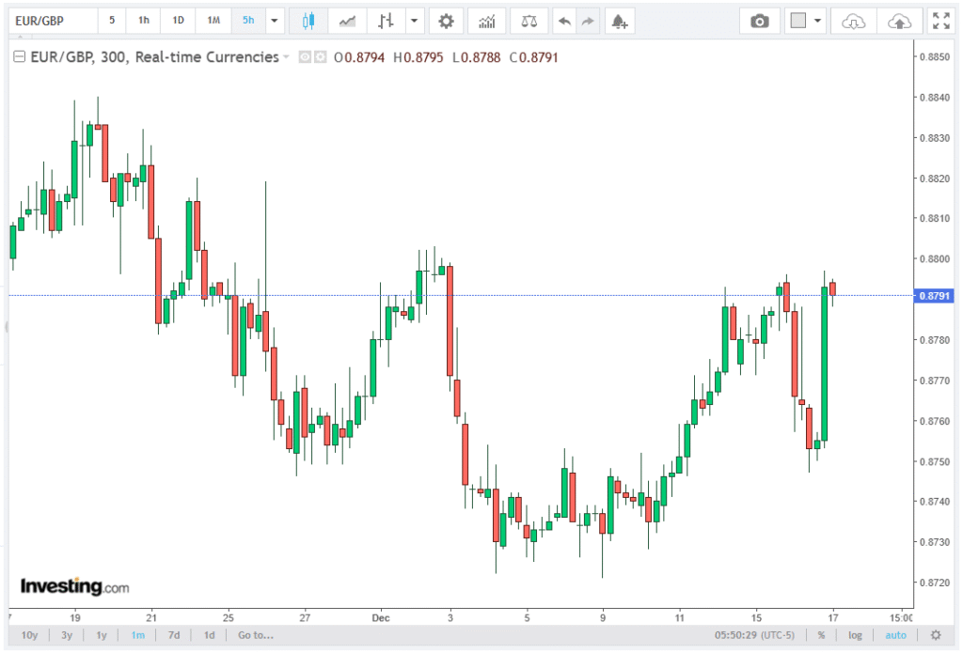Click the Go to... button
Screen dimensions: 963x653
255,635
